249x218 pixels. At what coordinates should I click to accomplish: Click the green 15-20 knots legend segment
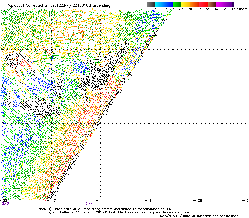pos(177,4)
